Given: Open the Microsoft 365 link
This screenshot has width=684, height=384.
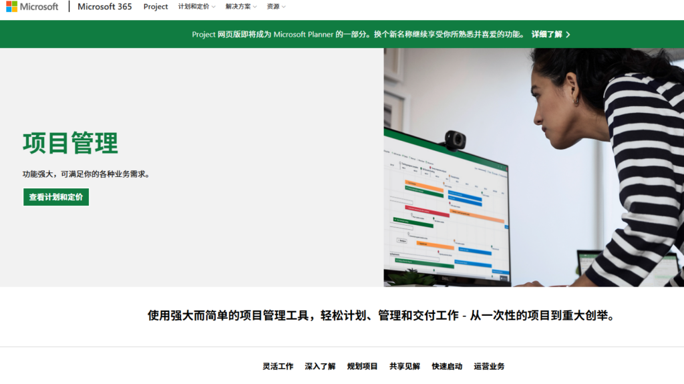Looking at the screenshot, I should point(105,7).
